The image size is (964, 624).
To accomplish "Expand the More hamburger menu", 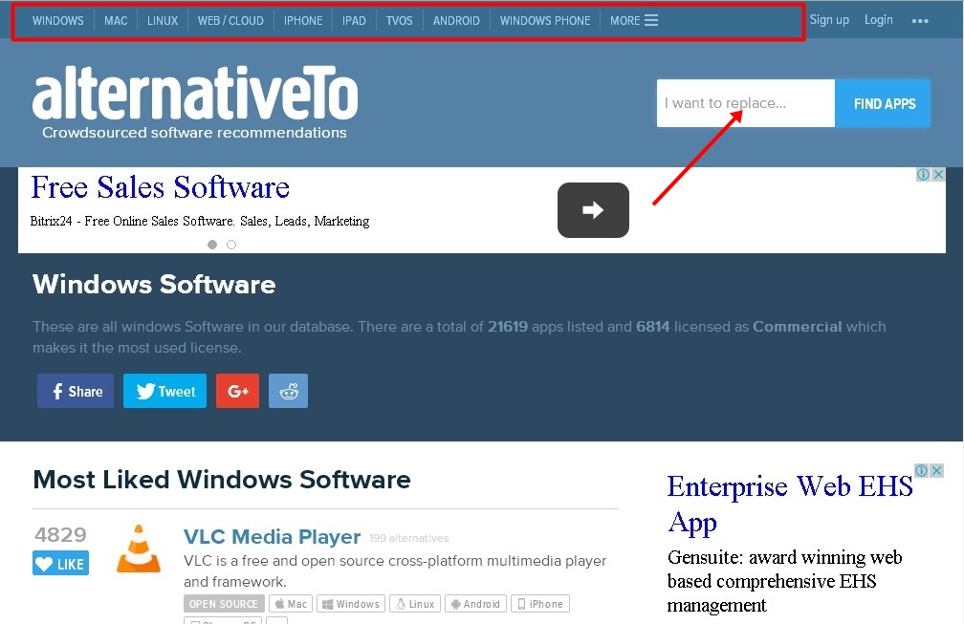I will pos(634,21).
